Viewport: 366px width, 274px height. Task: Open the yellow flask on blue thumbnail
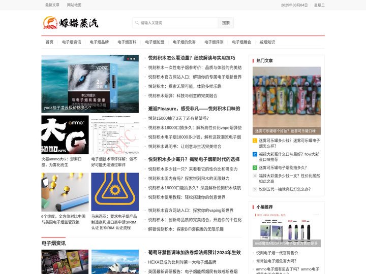pyautogui.click(x=115, y=192)
